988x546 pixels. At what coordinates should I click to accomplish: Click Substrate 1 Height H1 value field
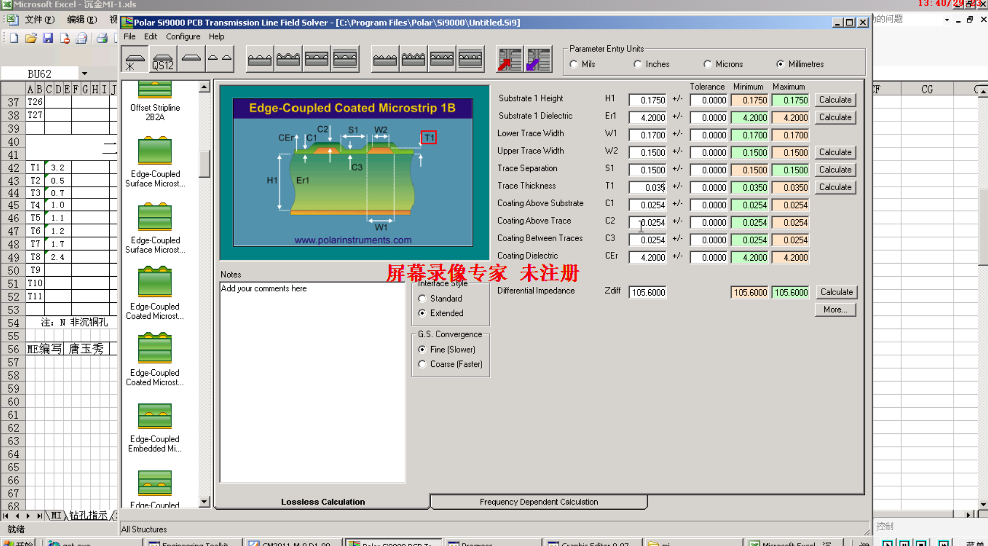click(x=647, y=100)
